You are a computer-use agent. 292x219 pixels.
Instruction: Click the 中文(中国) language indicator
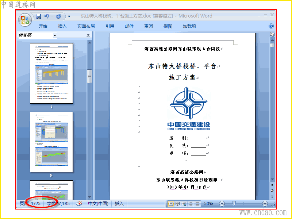coord(98,204)
